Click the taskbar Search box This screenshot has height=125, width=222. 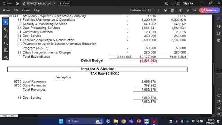[x=85, y=122]
